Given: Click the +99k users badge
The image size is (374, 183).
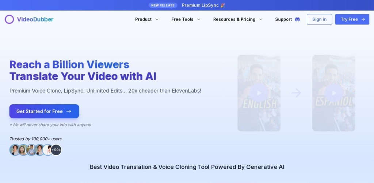Looking at the screenshot, I should [x=56, y=150].
